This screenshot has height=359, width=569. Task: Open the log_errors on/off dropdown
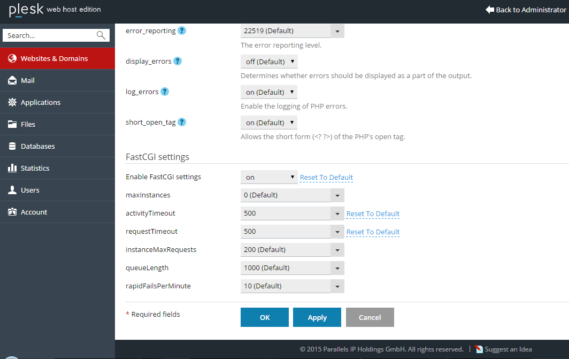268,92
